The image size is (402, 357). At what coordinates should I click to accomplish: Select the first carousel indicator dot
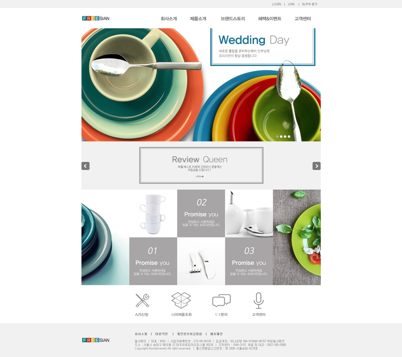point(278,137)
